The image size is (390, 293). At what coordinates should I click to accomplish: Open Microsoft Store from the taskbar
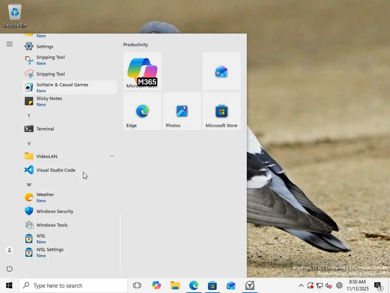pyautogui.click(x=213, y=285)
